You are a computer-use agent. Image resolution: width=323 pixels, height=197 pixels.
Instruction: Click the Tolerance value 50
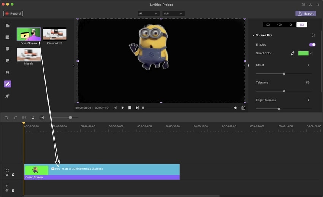coord(307,83)
